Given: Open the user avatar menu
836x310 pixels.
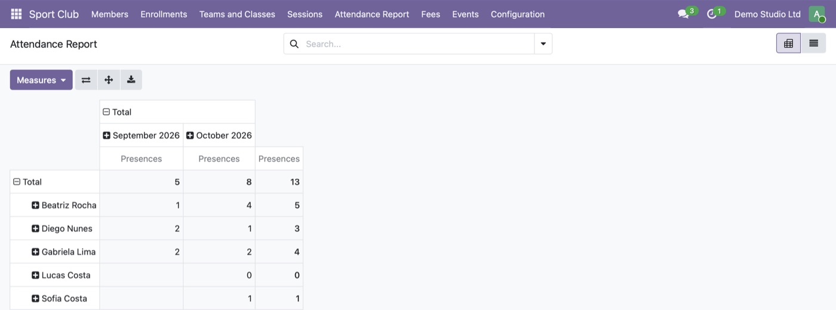Looking at the screenshot, I should (817, 14).
